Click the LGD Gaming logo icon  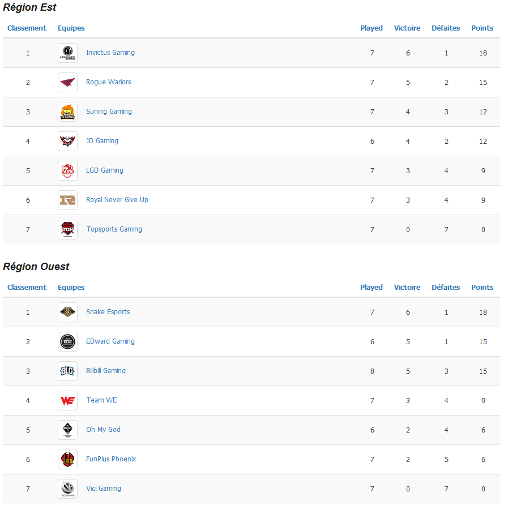(x=68, y=171)
